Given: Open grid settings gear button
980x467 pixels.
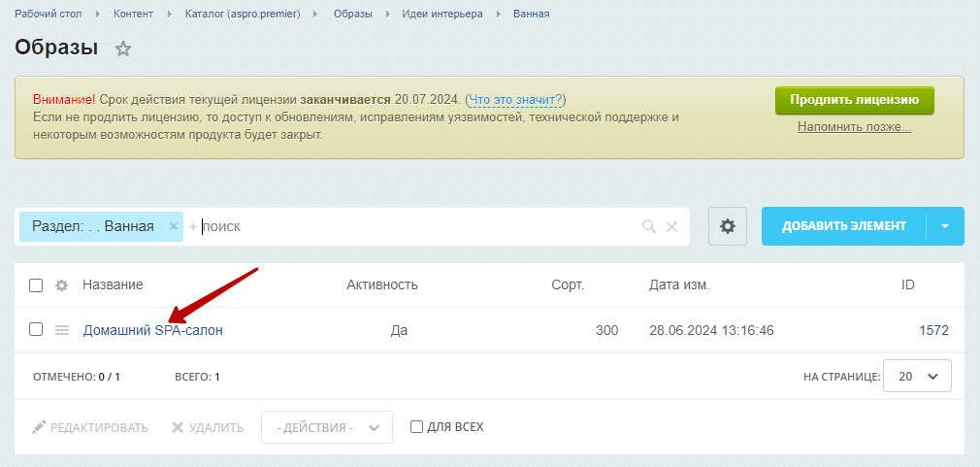Looking at the screenshot, I should [728, 226].
